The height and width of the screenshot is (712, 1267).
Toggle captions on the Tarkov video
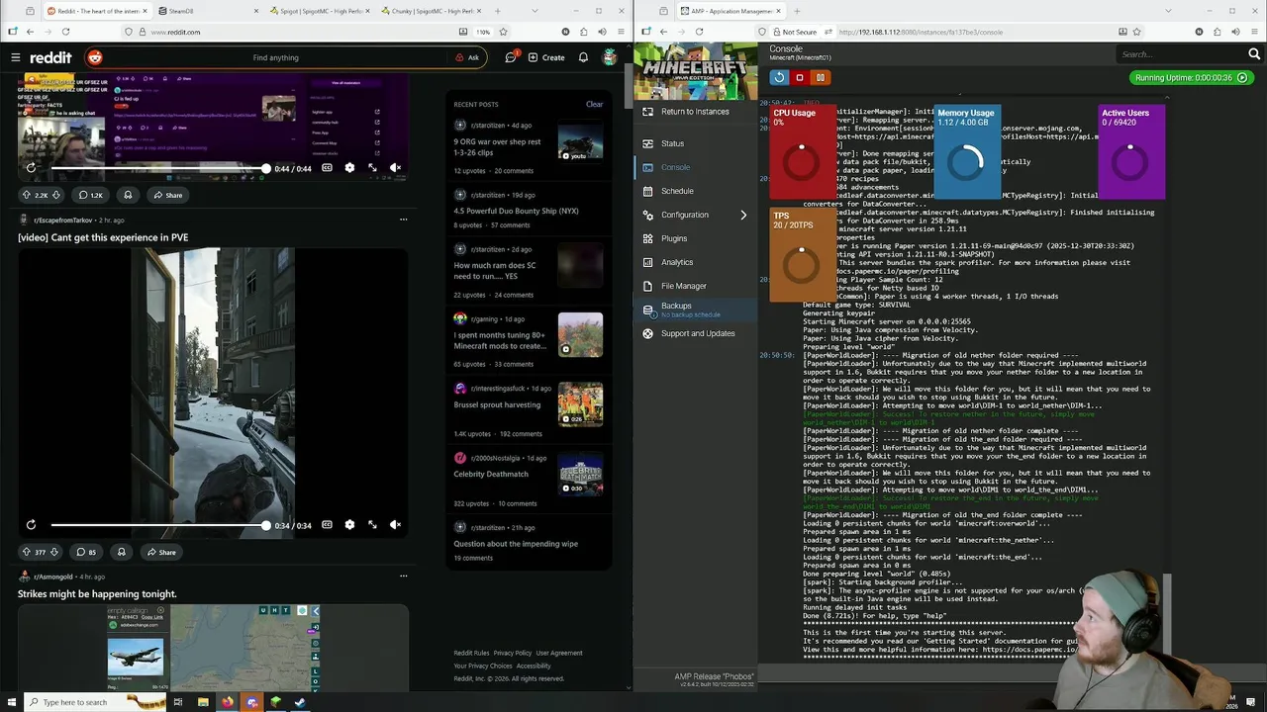point(327,525)
